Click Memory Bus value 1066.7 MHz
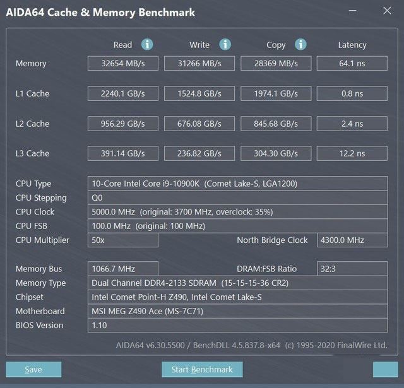The width and height of the screenshot is (404, 388). (123, 269)
